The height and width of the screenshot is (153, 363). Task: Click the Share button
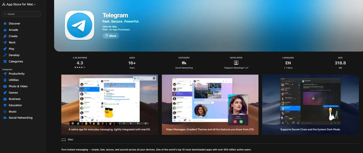[x=111, y=36]
